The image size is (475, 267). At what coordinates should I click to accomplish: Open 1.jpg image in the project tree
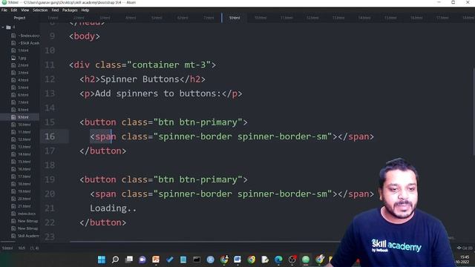[22, 58]
